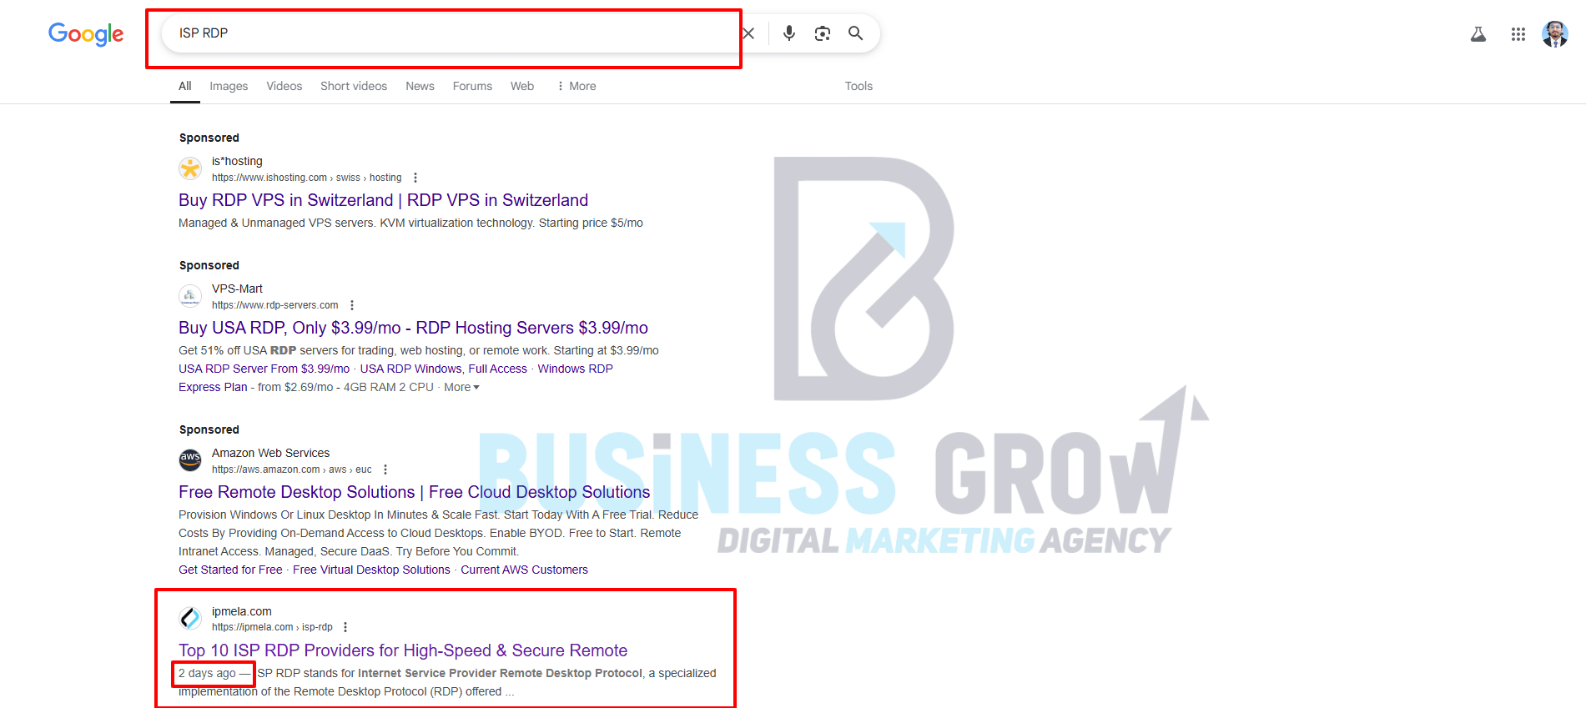Click the is*hosting site favicon
The width and height of the screenshot is (1586, 708).
coord(190,168)
